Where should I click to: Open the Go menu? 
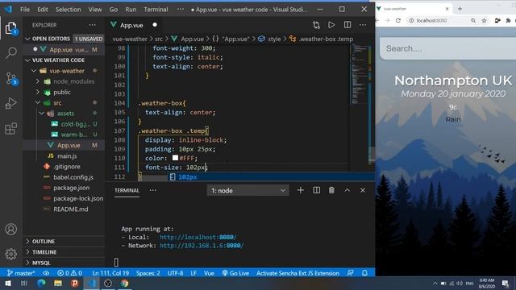click(x=114, y=10)
